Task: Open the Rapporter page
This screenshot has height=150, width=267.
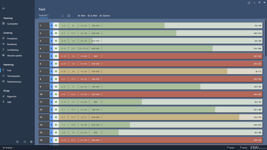Action: pos(12,96)
